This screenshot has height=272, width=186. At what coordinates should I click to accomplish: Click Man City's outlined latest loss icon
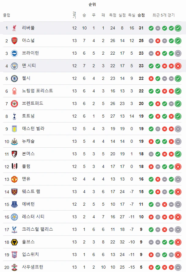point(178,66)
